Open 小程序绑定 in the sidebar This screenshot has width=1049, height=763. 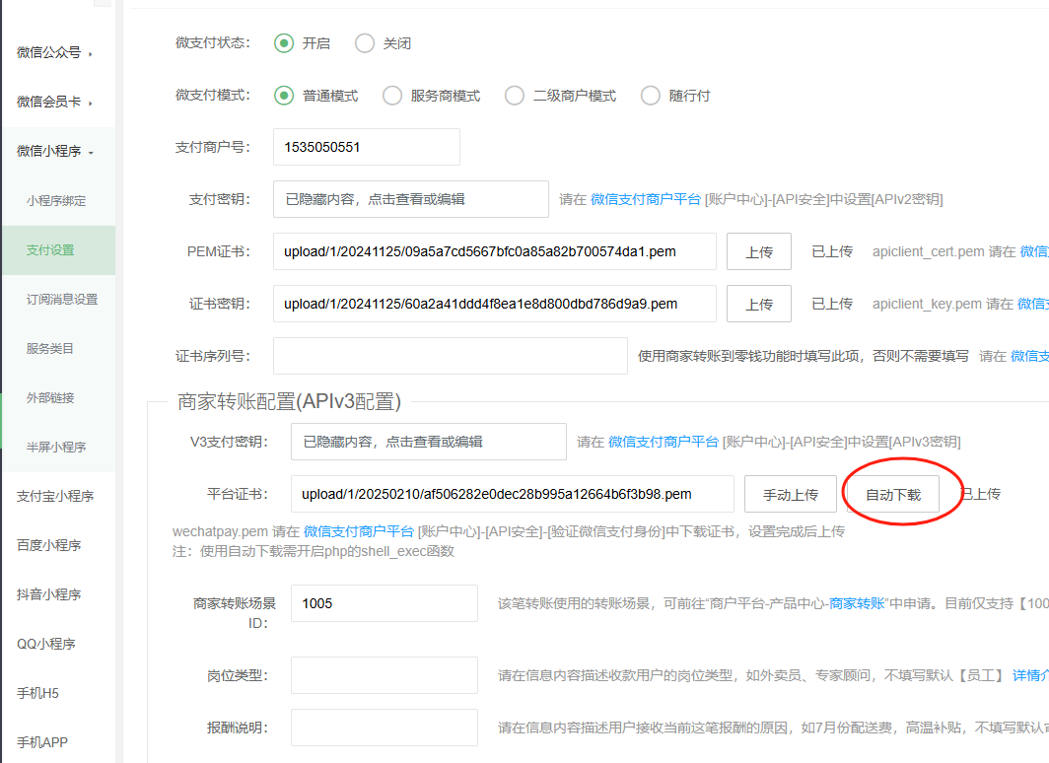coord(56,201)
